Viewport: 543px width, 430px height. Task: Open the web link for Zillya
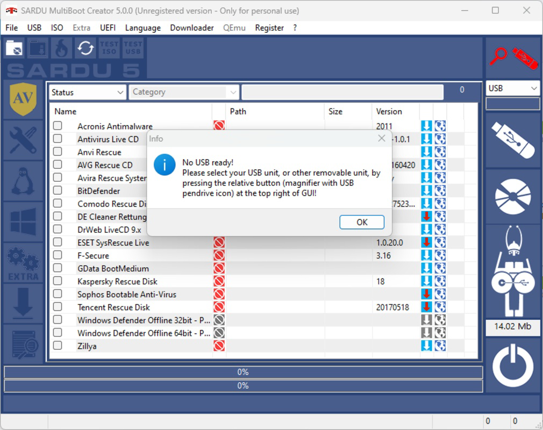coord(440,346)
